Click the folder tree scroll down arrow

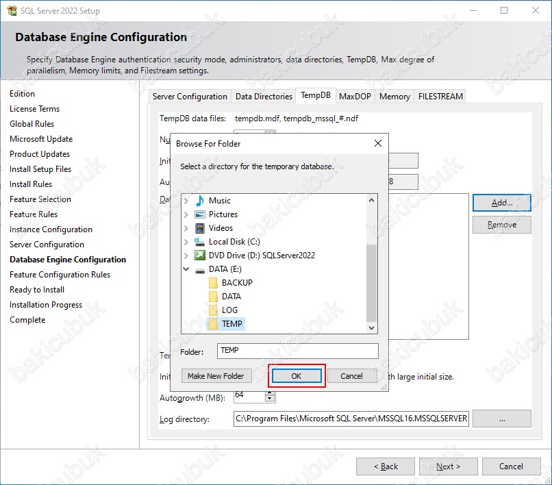click(x=371, y=327)
